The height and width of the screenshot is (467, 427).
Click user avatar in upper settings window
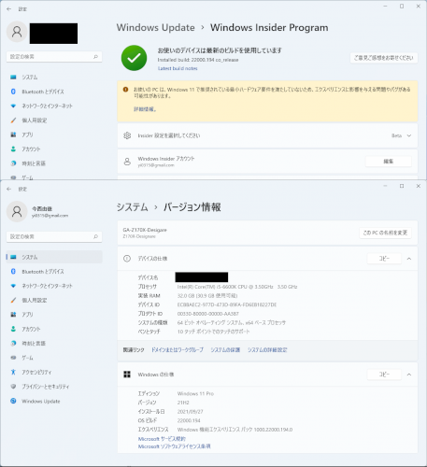(x=17, y=32)
